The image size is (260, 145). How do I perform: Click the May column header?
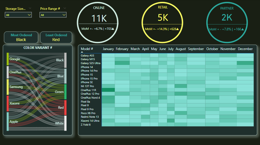tap(154, 49)
